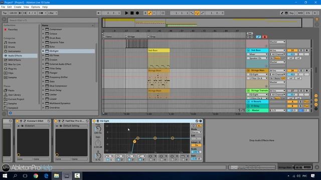Expand the Echo folder

tap(43, 46)
